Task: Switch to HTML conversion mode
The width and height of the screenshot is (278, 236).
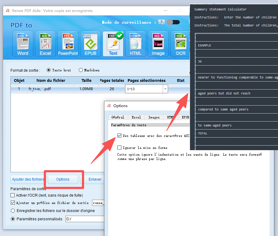Action: pos(135,43)
